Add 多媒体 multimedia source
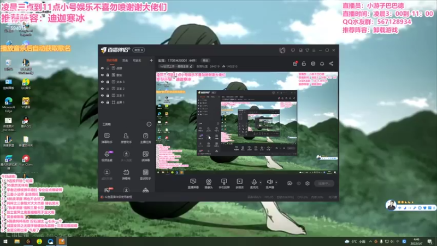Image resolution: width=437 pixels, height=246 pixels. (239, 184)
